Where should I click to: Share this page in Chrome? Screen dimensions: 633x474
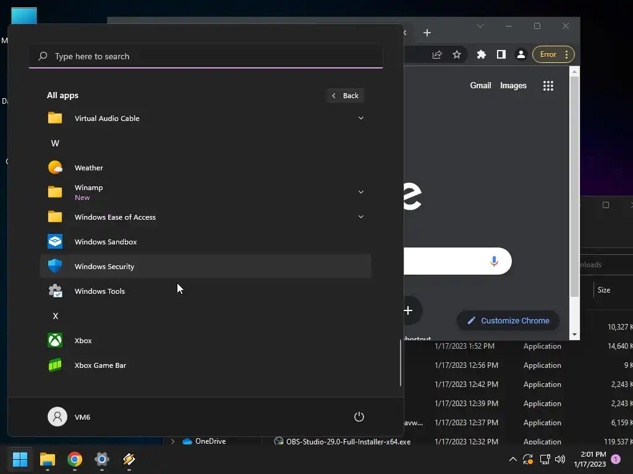[437, 54]
